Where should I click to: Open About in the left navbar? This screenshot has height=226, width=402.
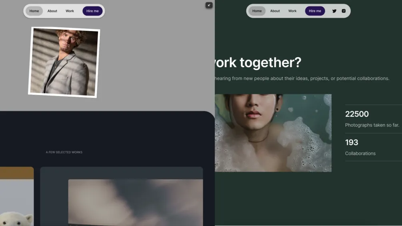(x=52, y=11)
